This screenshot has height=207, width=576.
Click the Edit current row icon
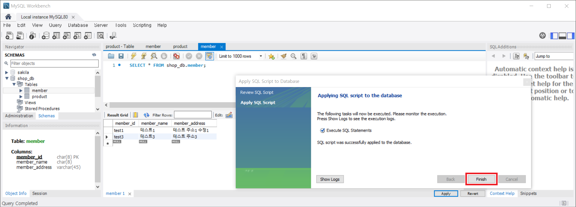(x=229, y=115)
